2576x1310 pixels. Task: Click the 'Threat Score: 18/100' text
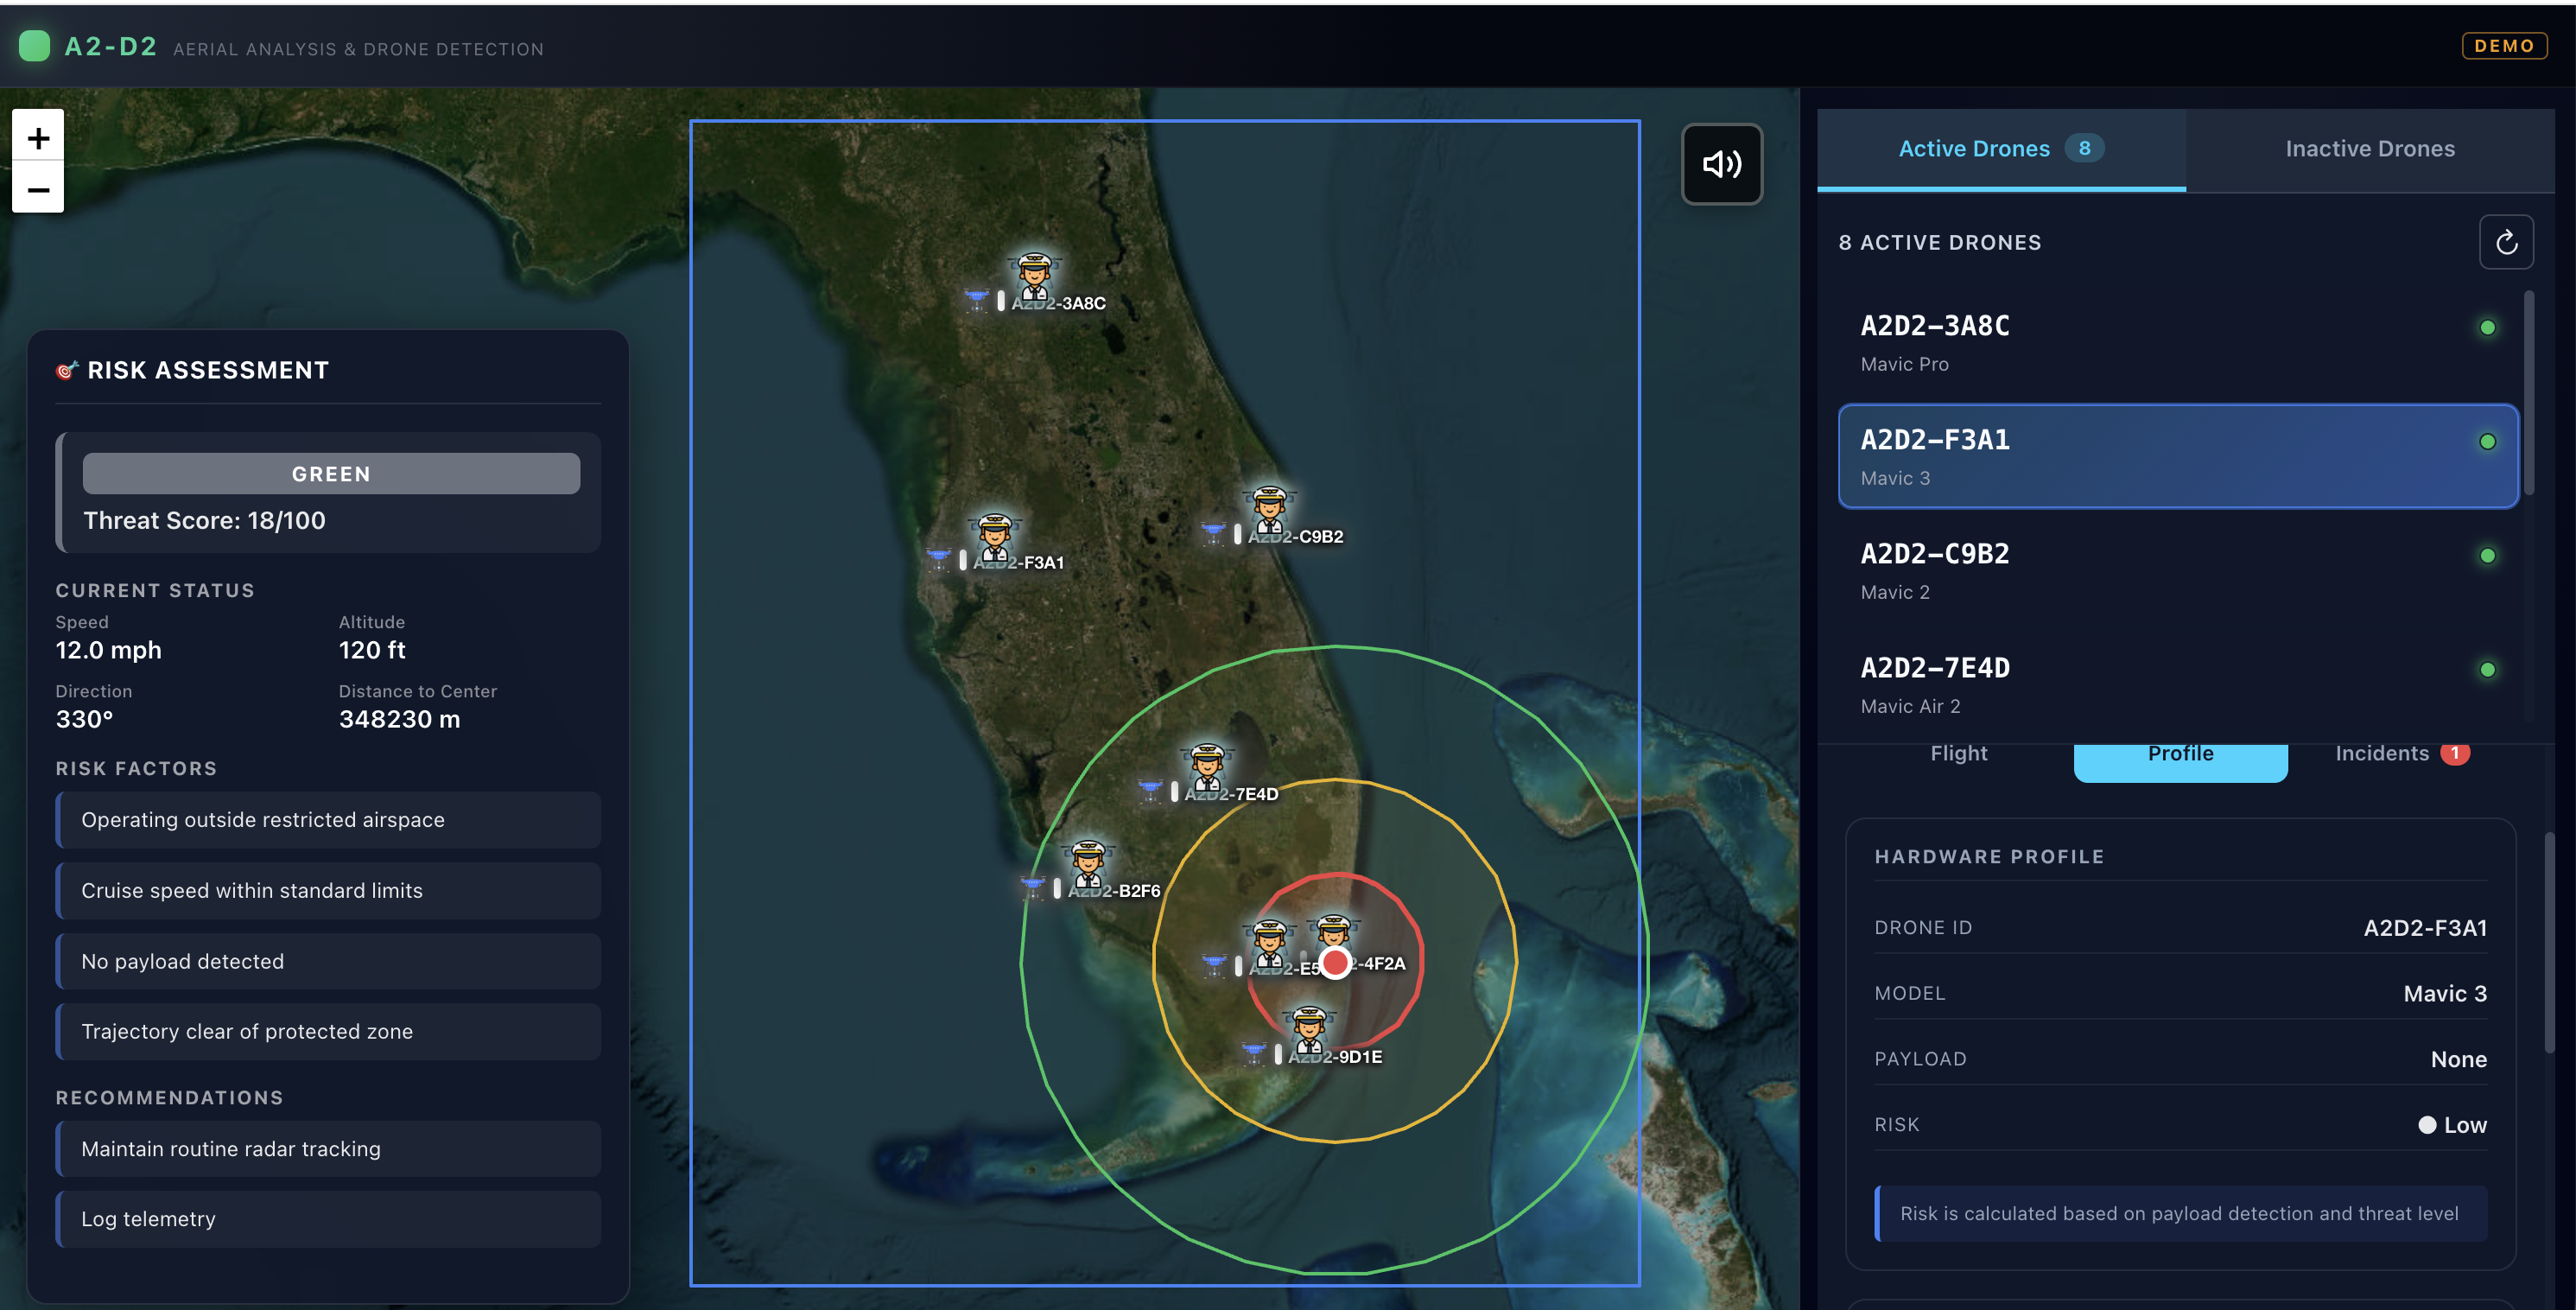[x=204, y=521]
